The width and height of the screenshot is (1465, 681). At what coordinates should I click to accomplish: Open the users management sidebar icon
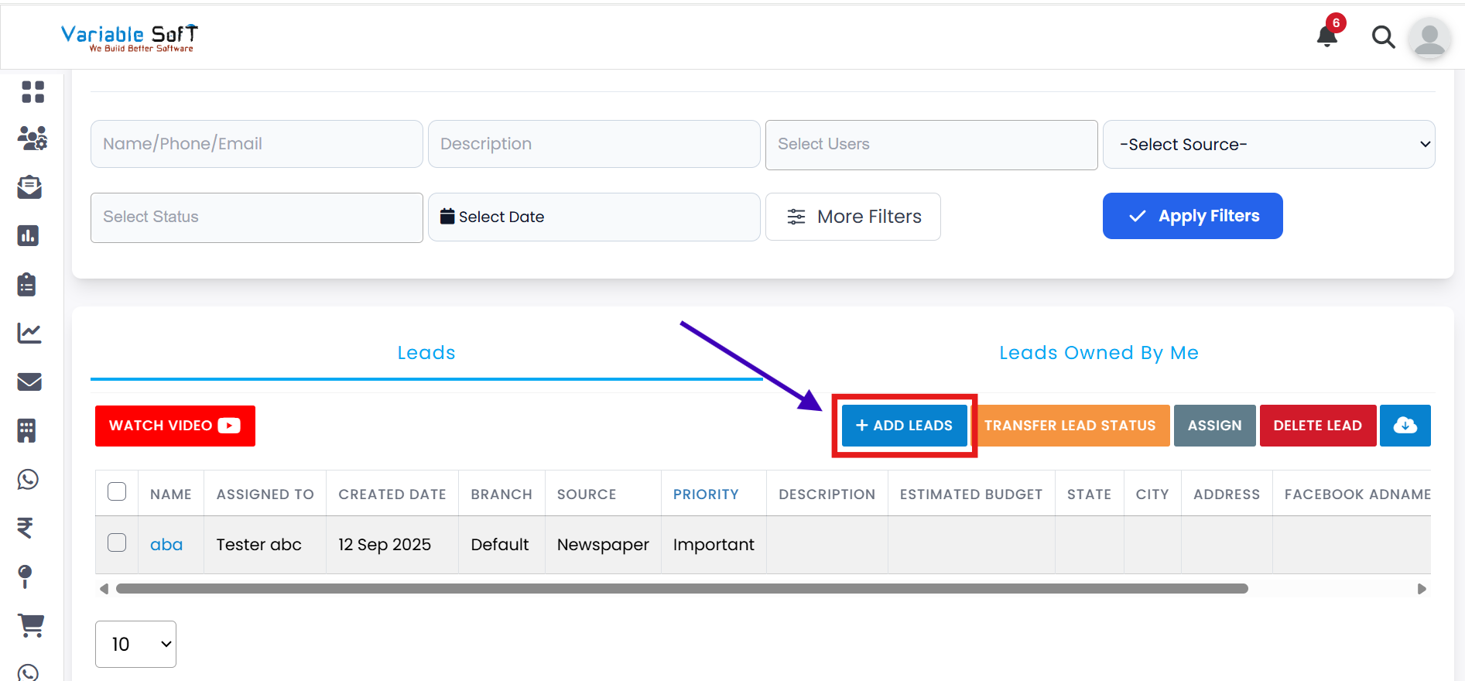[33, 139]
